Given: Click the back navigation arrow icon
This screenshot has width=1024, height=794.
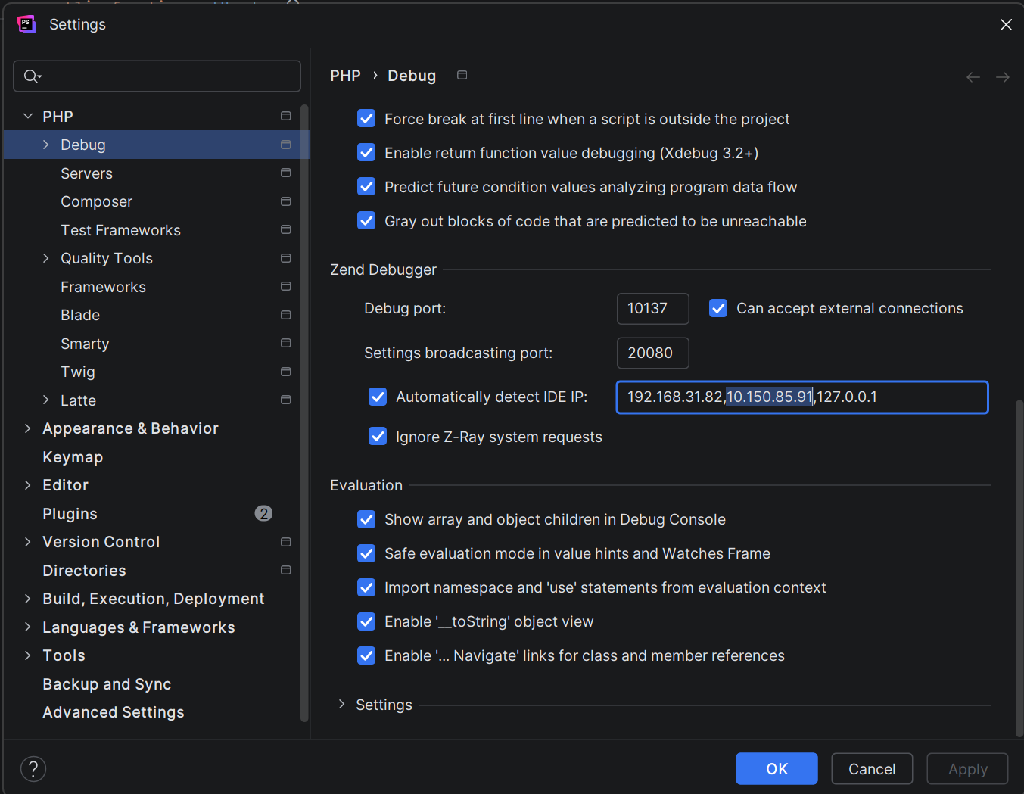Looking at the screenshot, I should pos(973,77).
